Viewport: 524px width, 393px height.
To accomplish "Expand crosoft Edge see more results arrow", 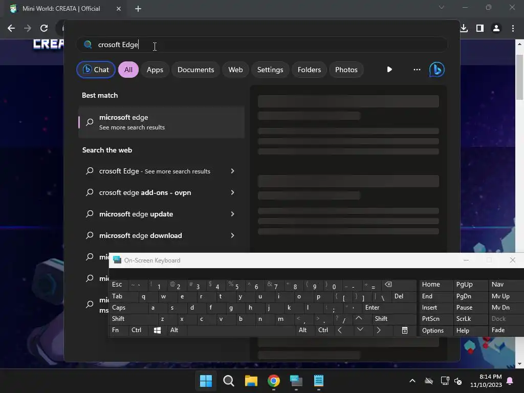I will (x=233, y=171).
